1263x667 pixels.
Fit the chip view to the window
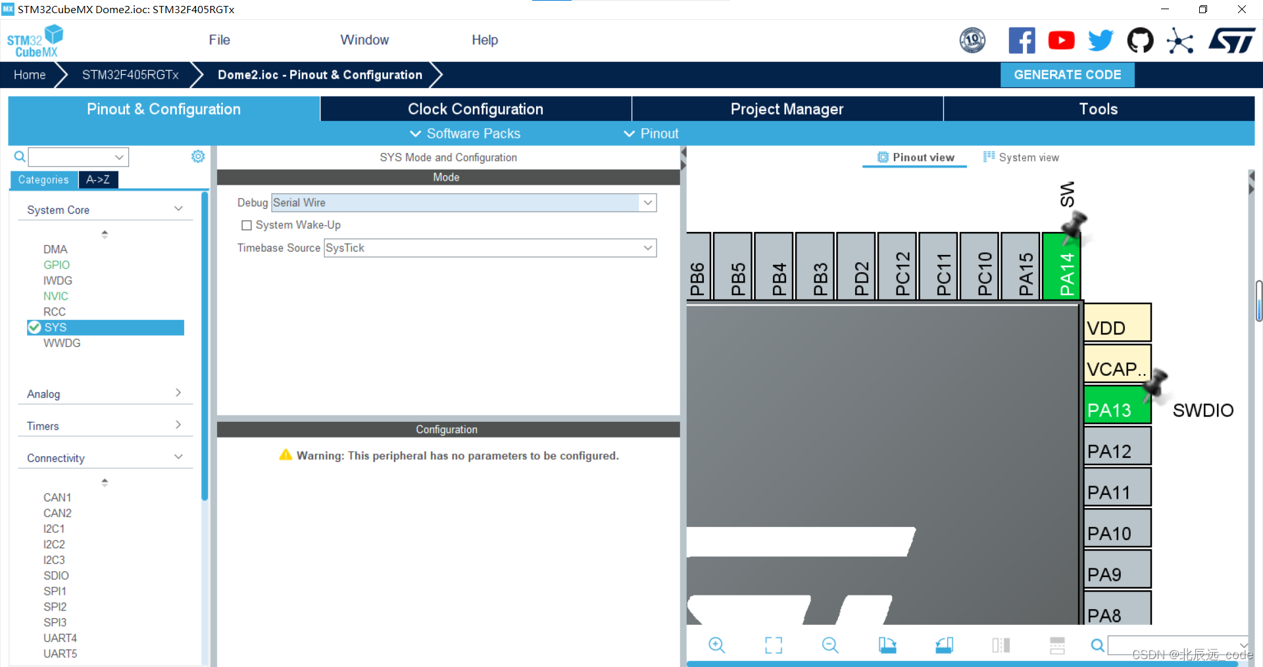(x=774, y=645)
